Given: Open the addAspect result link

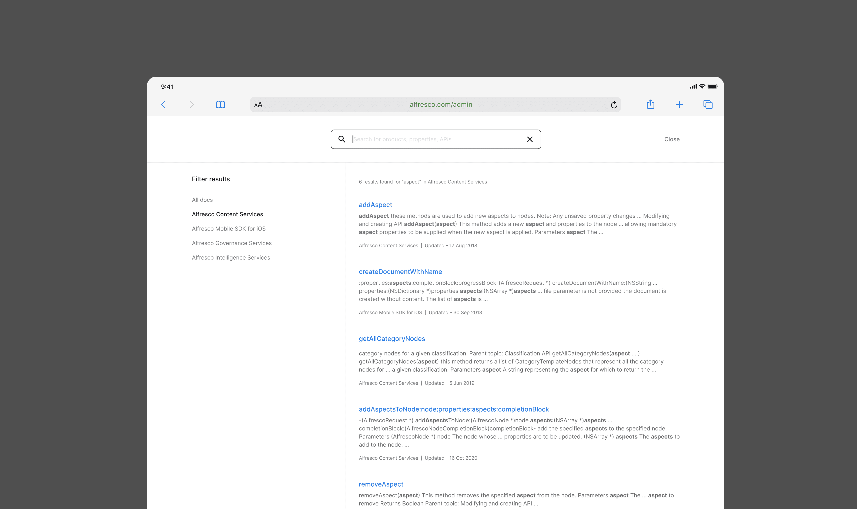Looking at the screenshot, I should pyautogui.click(x=375, y=205).
